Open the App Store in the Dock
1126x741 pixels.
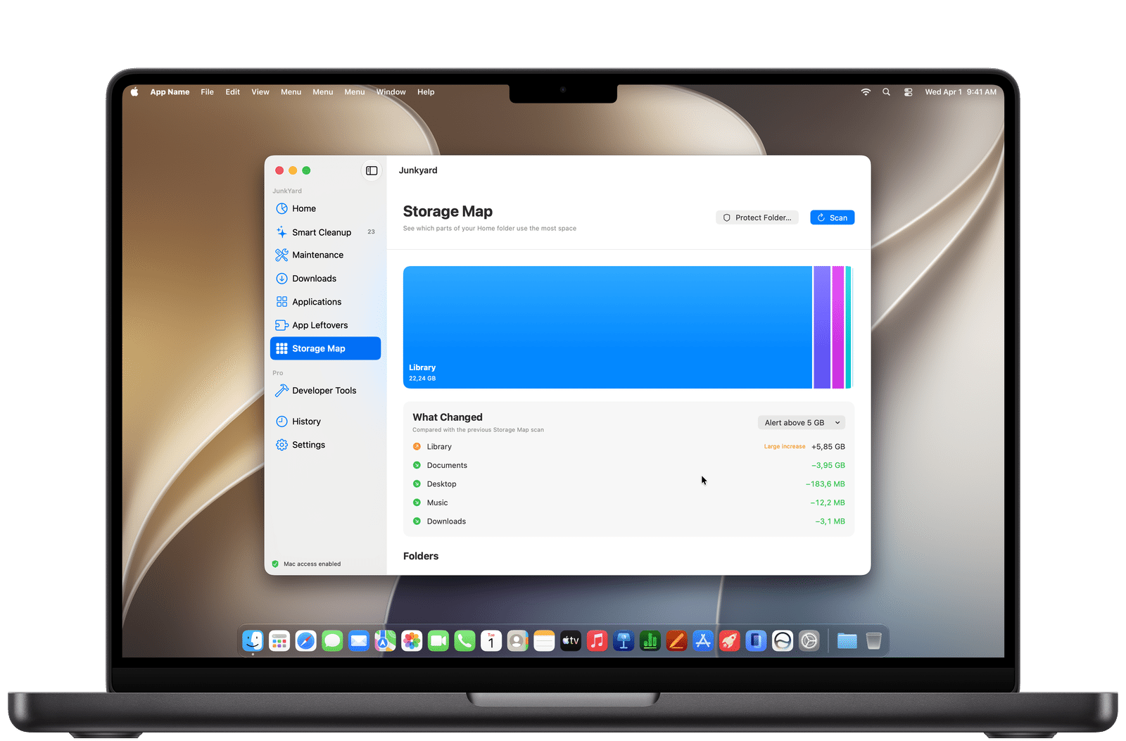pos(703,640)
